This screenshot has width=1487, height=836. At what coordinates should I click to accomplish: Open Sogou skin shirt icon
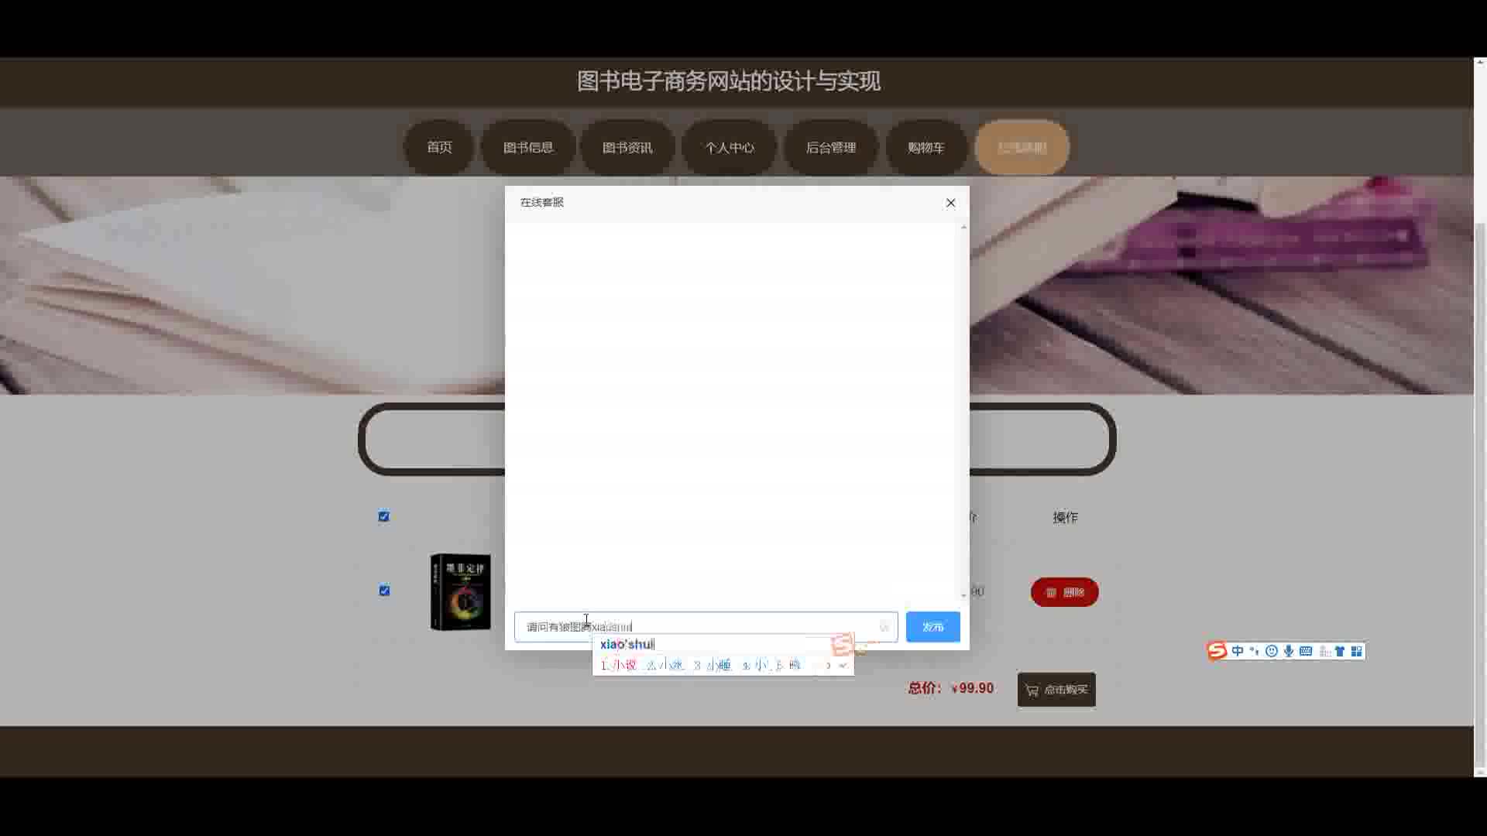[x=1340, y=651]
